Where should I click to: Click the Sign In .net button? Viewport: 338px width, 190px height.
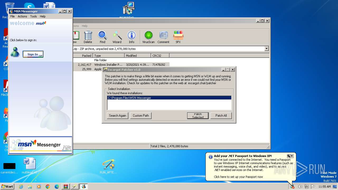click(x=33, y=54)
